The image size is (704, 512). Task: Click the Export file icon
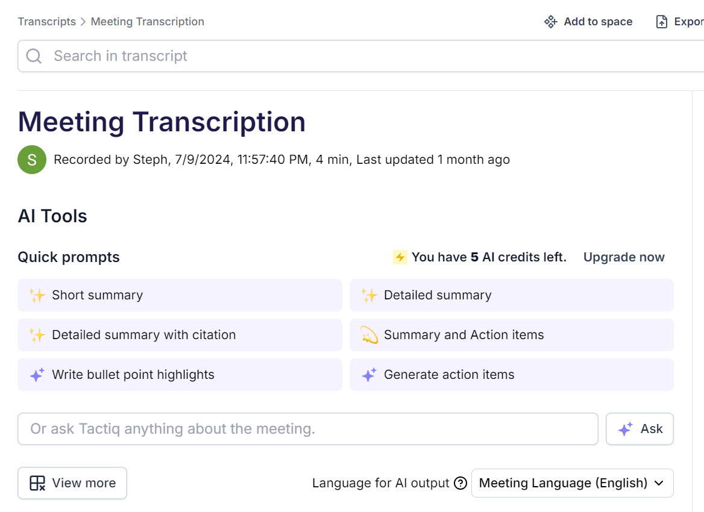661,22
